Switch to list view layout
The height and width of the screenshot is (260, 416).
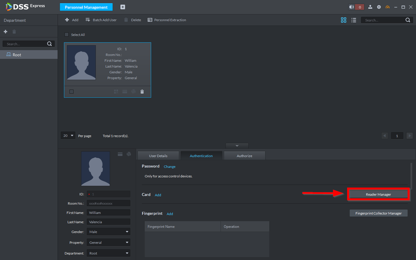click(354, 20)
